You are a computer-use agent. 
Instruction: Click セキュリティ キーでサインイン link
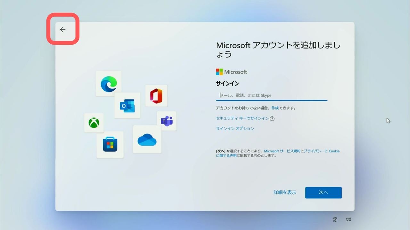point(242,118)
